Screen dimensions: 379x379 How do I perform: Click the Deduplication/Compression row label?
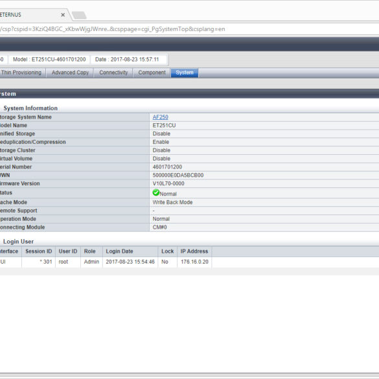coord(33,142)
